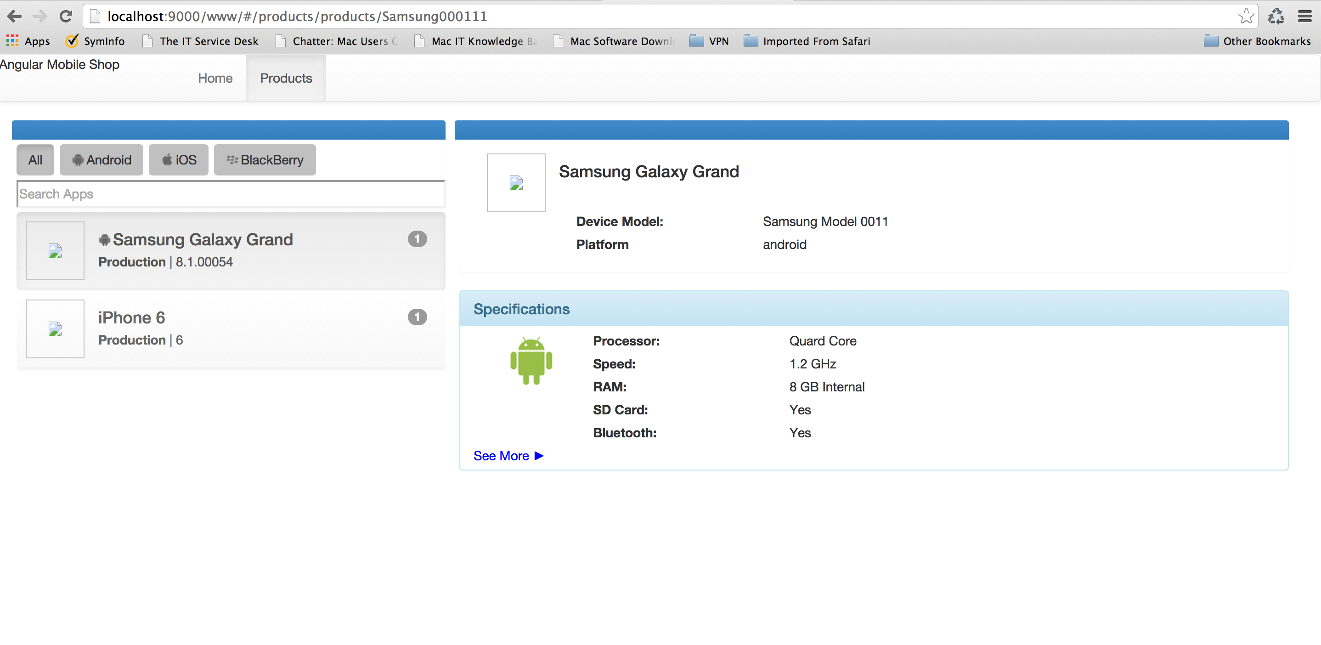Filter products by Android
The width and height of the screenshot is (1321, 645).
tap(102, 160)
